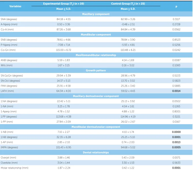Click the bold p-value '0.0005'

coord(176,147)
